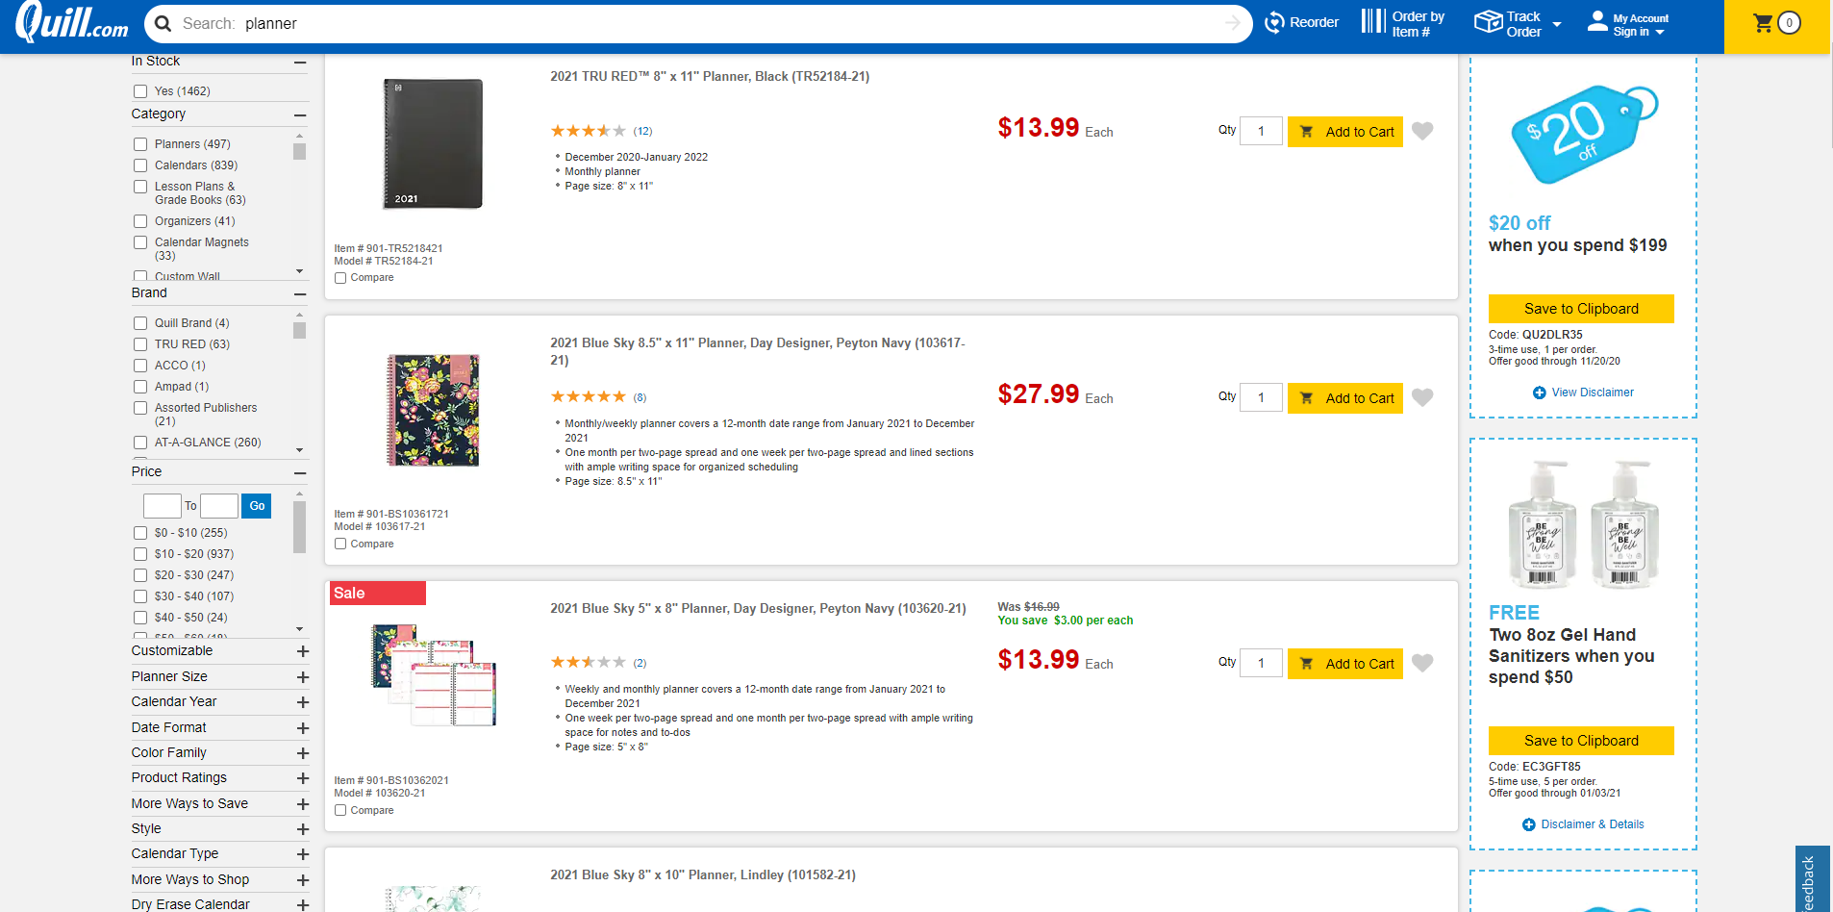Image resolution: width=1833 pixels, height=912 pixels.
Task: Tick the Planners (497) category checkbox
Action: tap(140, 144)
